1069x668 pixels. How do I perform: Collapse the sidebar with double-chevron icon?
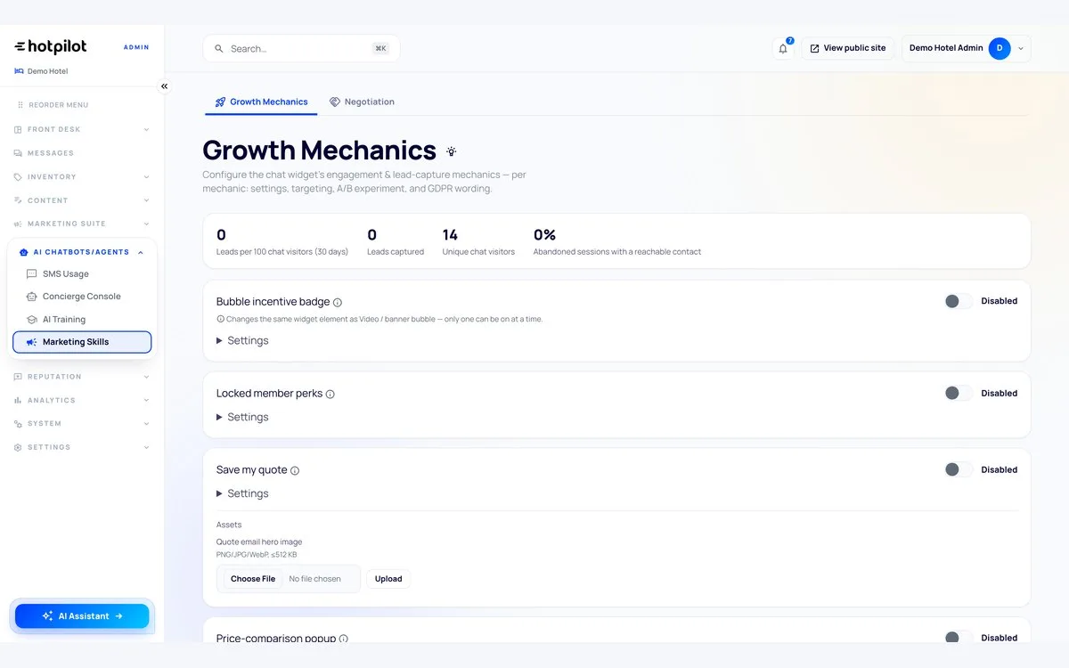164,86
